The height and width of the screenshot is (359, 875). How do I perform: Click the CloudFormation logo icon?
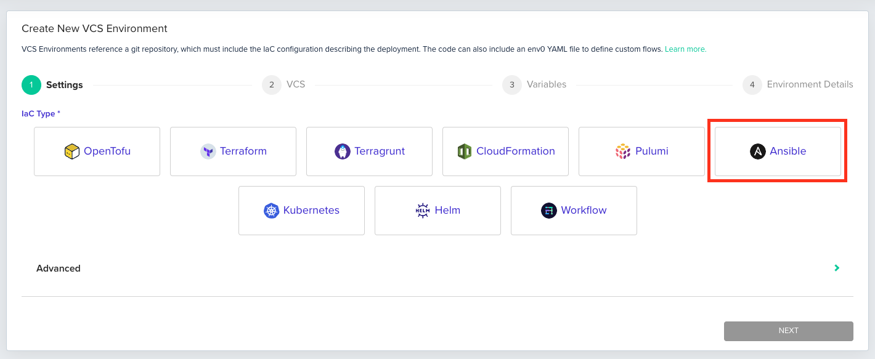pos(465,151)
